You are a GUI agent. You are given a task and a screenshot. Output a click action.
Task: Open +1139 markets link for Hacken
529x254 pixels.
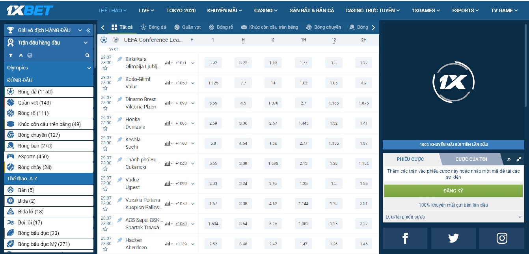181,244
